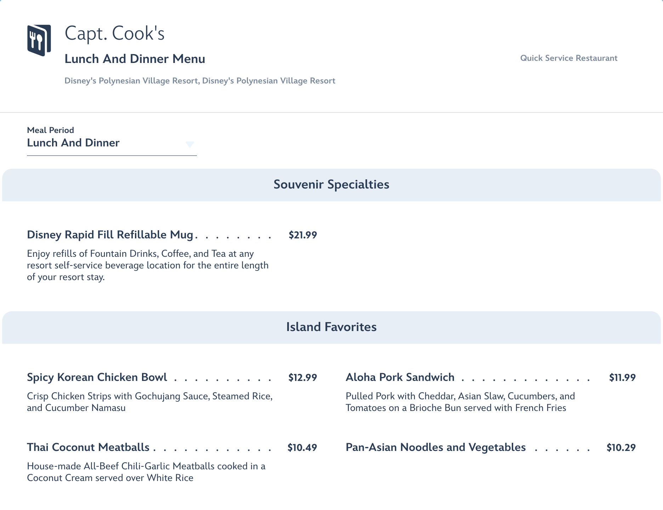Open the Spicy Korean Chicken Bowl item

pyautogui.click(x=97, y=377)
